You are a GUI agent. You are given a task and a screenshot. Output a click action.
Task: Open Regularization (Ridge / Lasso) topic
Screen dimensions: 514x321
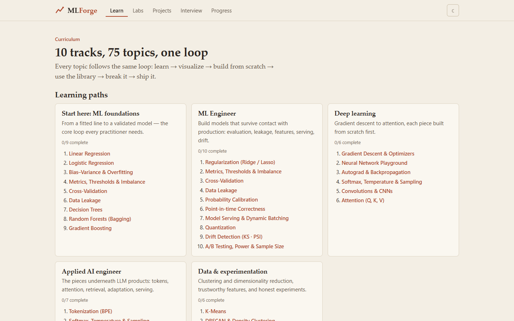(x=240, y=162)
